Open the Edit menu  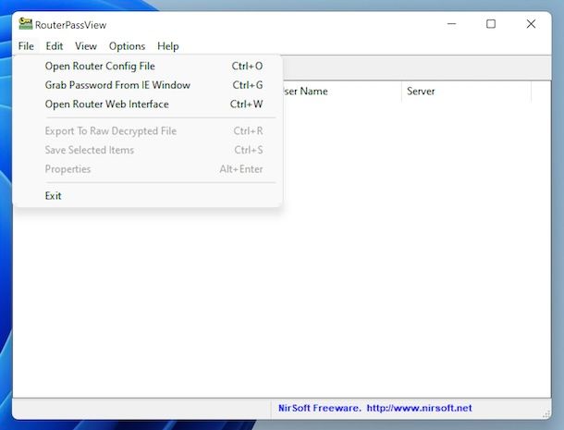point(55,46)
